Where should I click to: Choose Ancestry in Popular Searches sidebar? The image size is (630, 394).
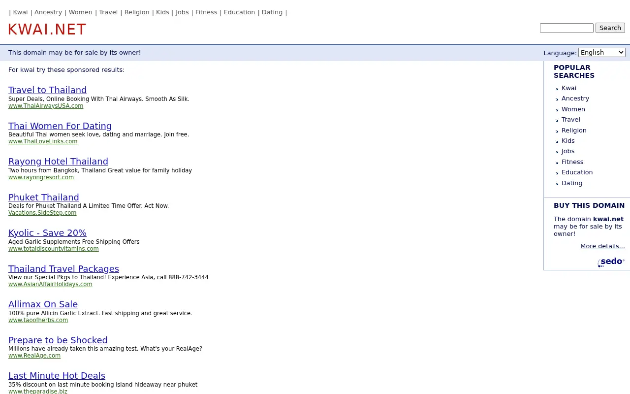point(575,98)
